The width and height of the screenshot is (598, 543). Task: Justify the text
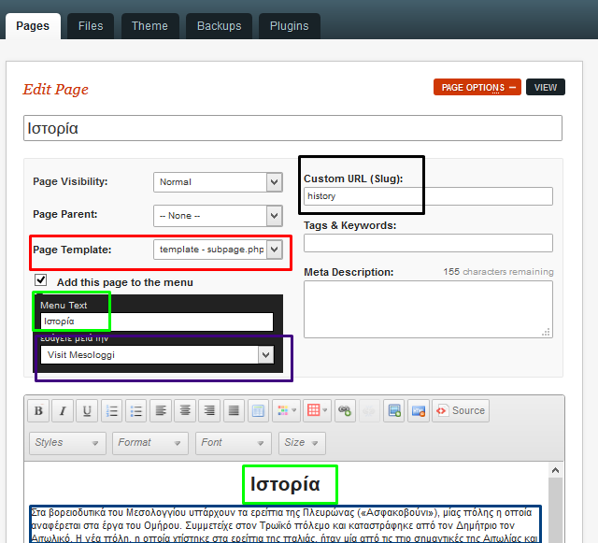234,410
